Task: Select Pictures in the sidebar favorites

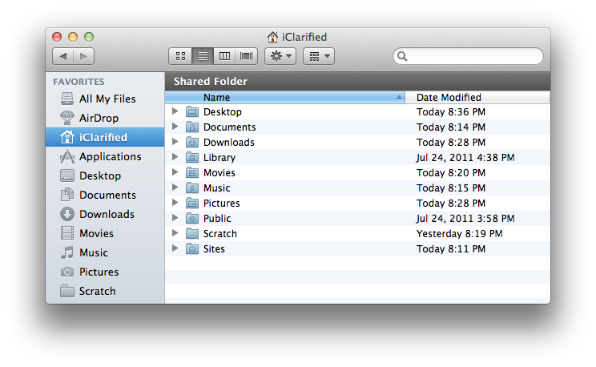Action: [x=99, y=272]
